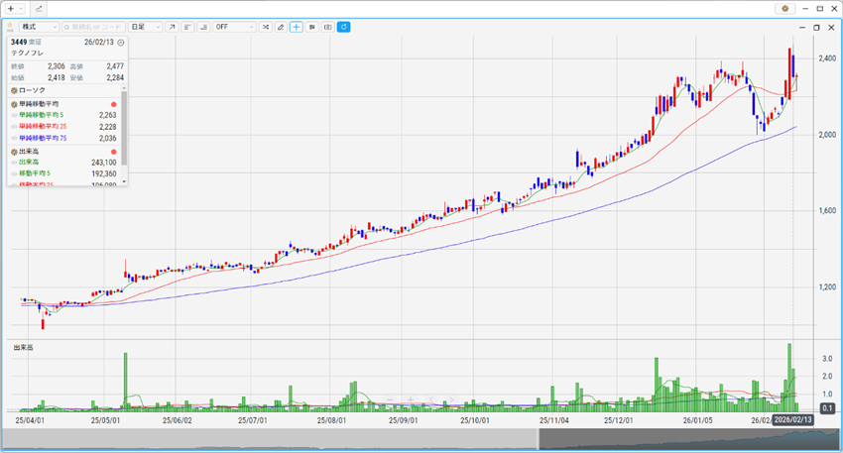The width and height of the screenshot is (843, 453).
Task: Click the camera screenshot icon
Action: click(327, 27)
